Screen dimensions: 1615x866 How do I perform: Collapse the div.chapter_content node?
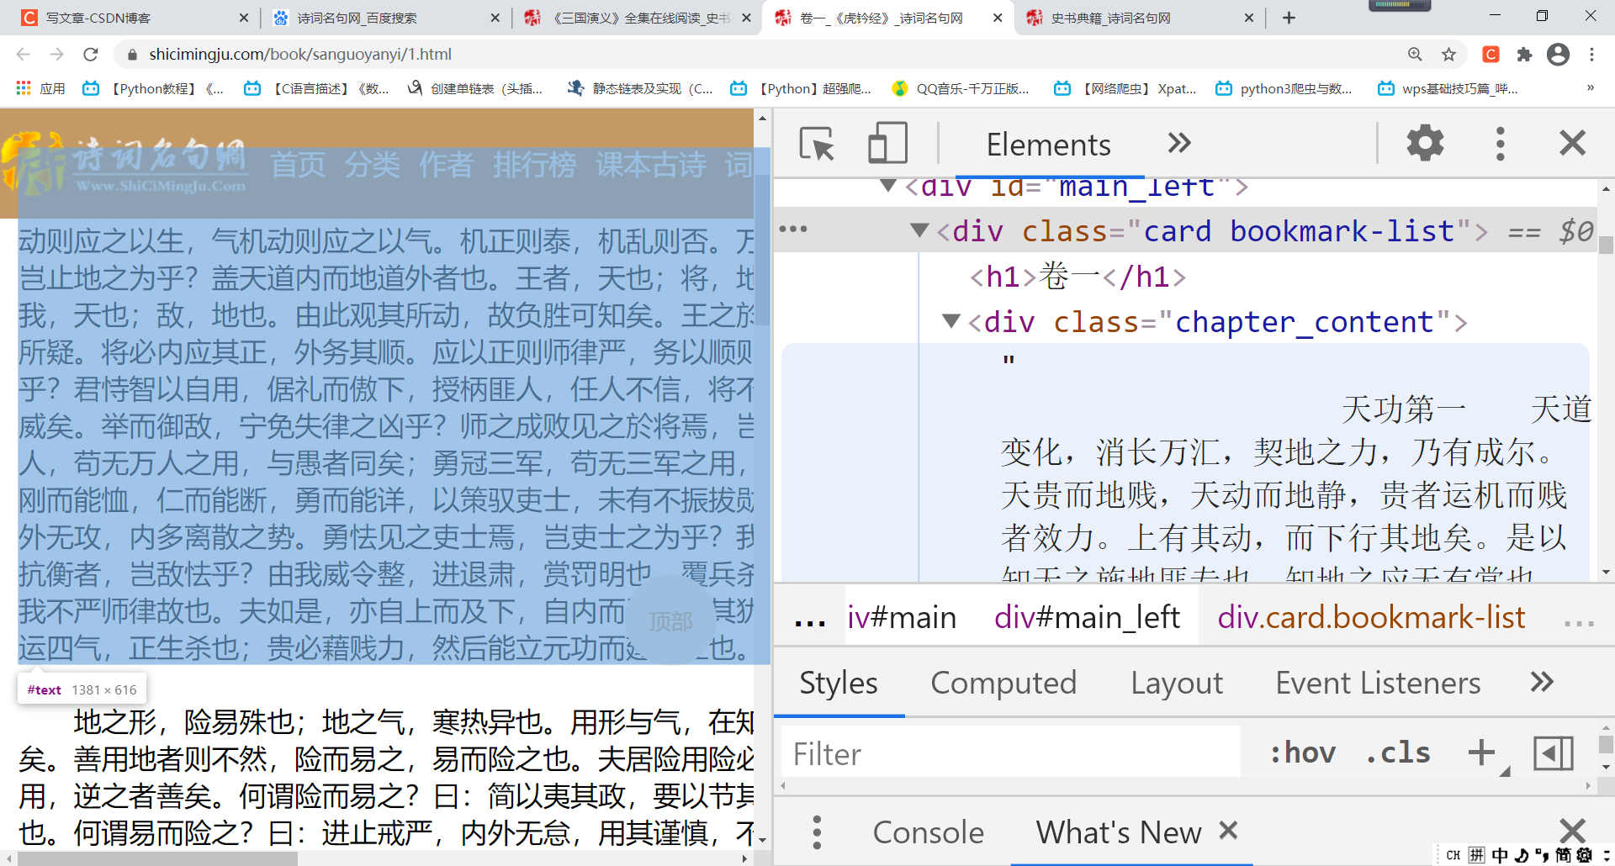tap(951, 321)
